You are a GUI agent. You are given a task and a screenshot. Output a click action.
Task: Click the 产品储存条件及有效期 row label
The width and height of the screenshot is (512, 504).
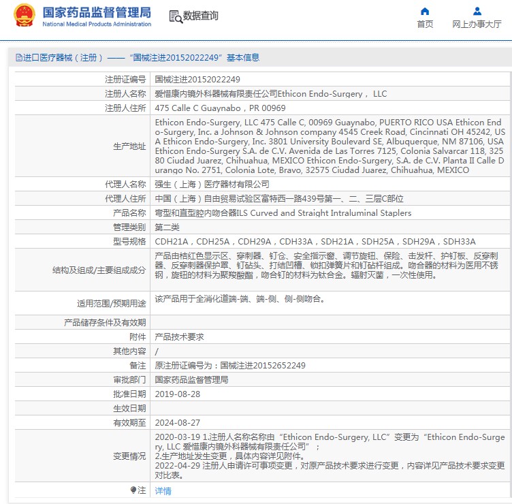[x=105, y=323]
